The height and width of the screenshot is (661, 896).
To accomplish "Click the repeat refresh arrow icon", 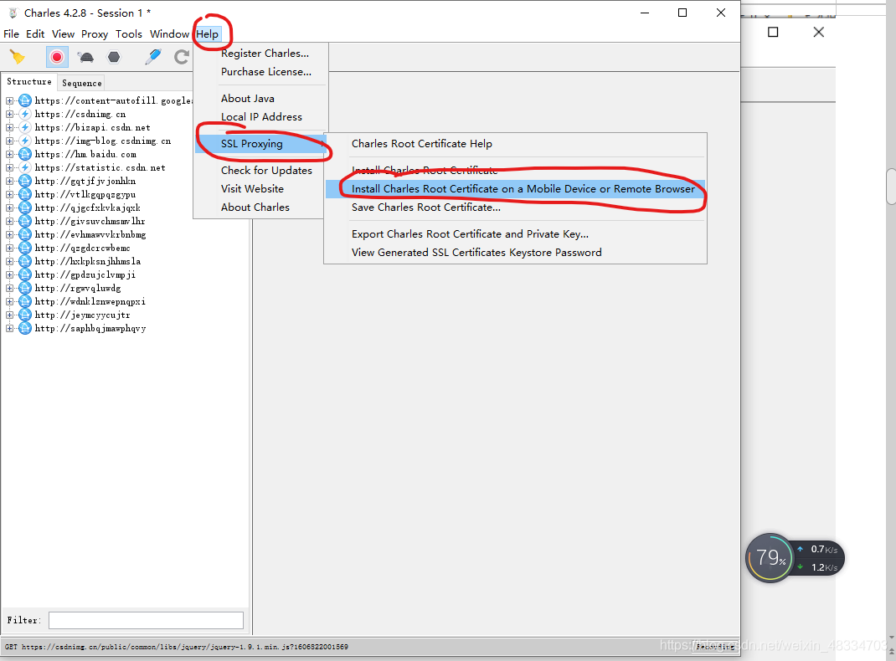I will (182, 57).
